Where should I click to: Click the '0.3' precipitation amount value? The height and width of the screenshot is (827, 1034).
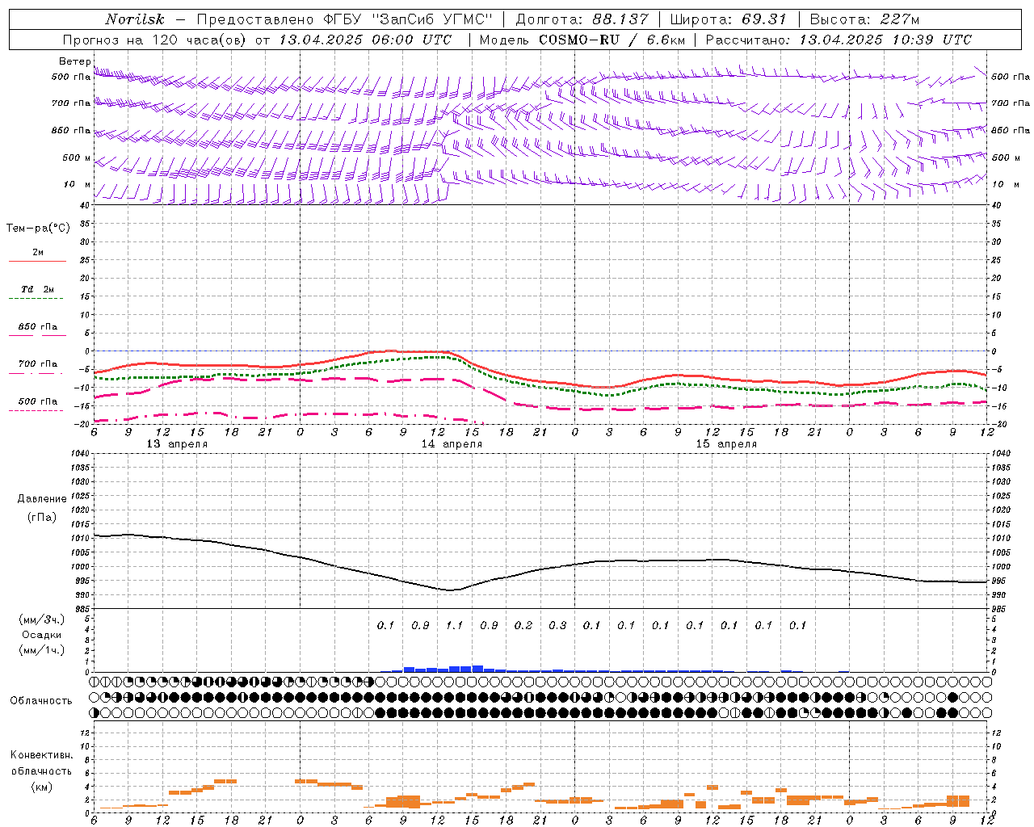[x=557, y=625]
